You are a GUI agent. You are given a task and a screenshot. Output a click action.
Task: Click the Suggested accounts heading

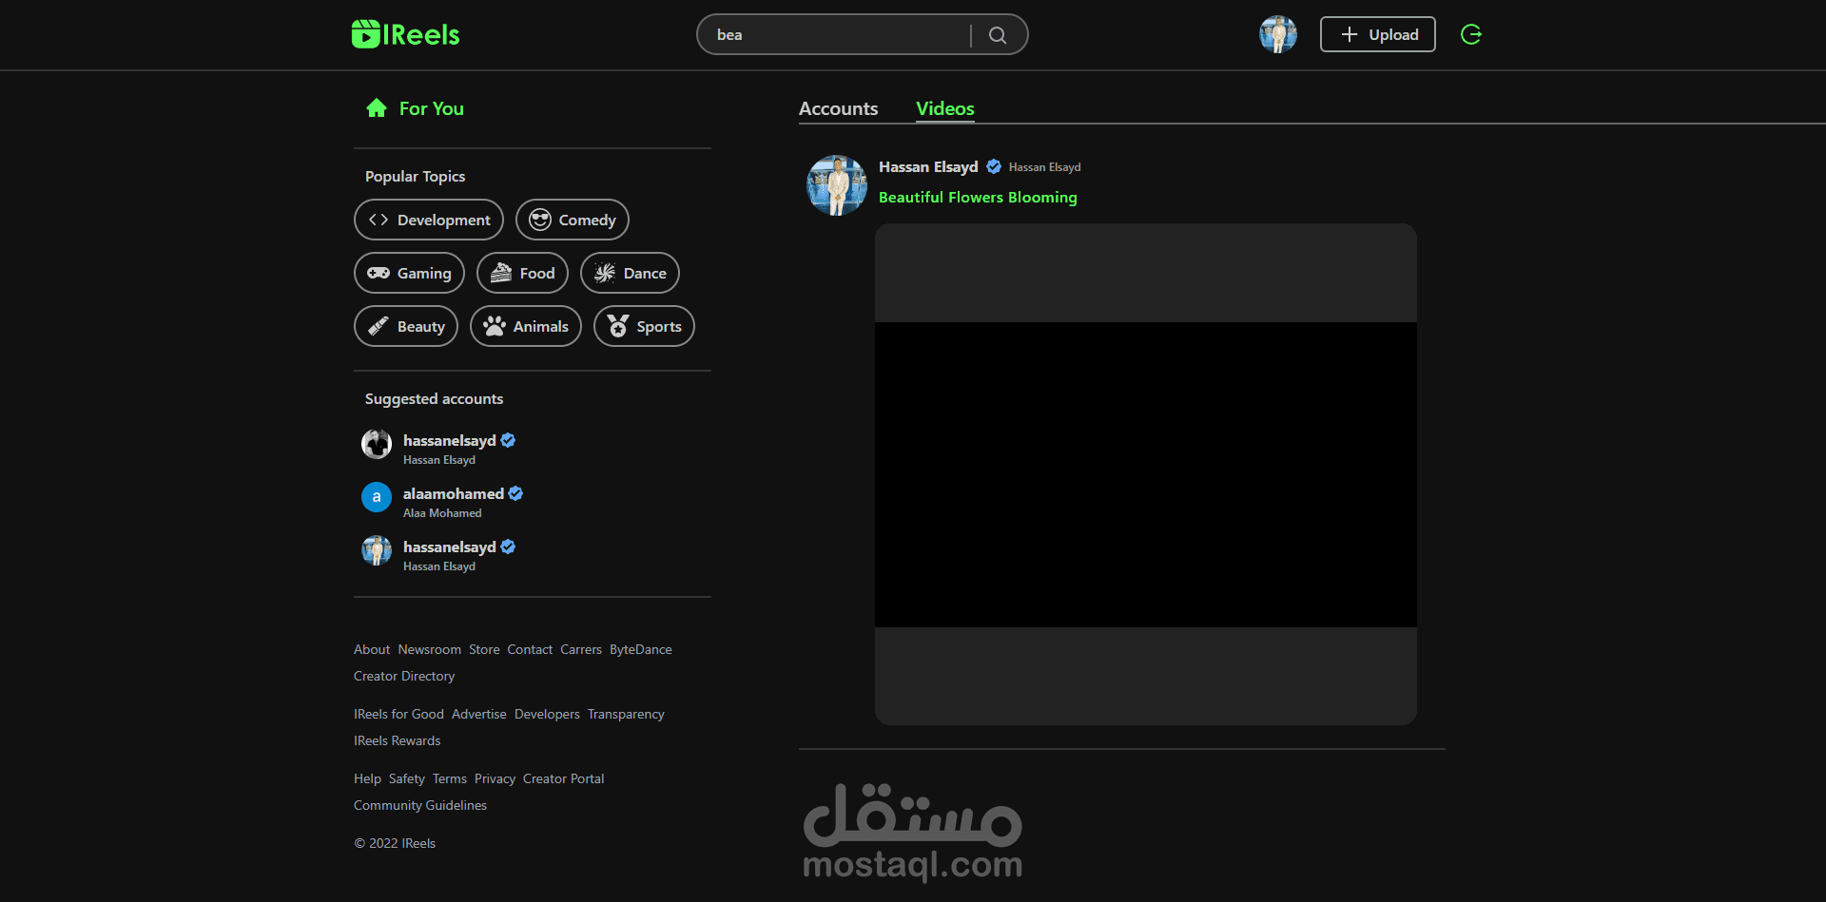434,398
